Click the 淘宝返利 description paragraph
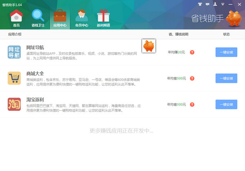Image resolution: width=245 pixels, height=171 pixels. [x=84, y=108]
